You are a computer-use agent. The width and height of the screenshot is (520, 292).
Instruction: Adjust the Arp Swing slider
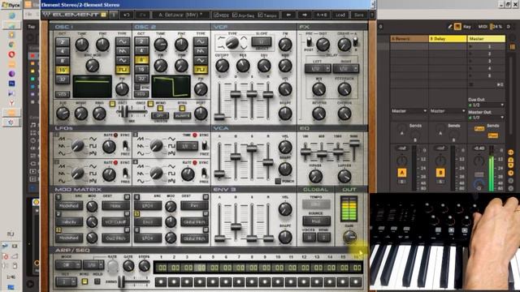122,281
